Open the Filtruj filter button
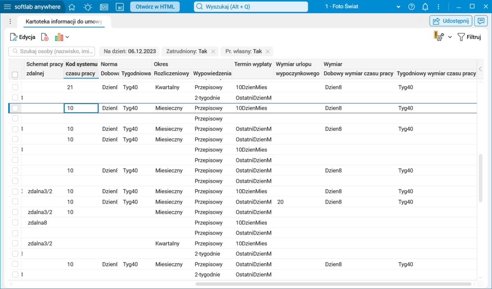The height and width of the screenshot is (289, 492). click(x=469, y=37)
